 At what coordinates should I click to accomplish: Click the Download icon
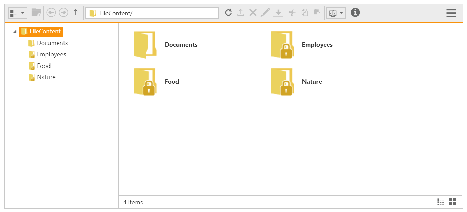(x=278, y=12)
